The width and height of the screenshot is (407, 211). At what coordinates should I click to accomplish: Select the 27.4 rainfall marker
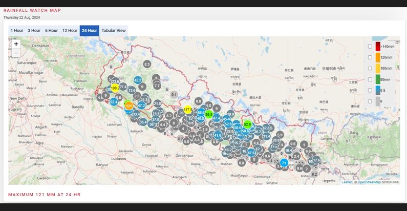click(123, 87)
